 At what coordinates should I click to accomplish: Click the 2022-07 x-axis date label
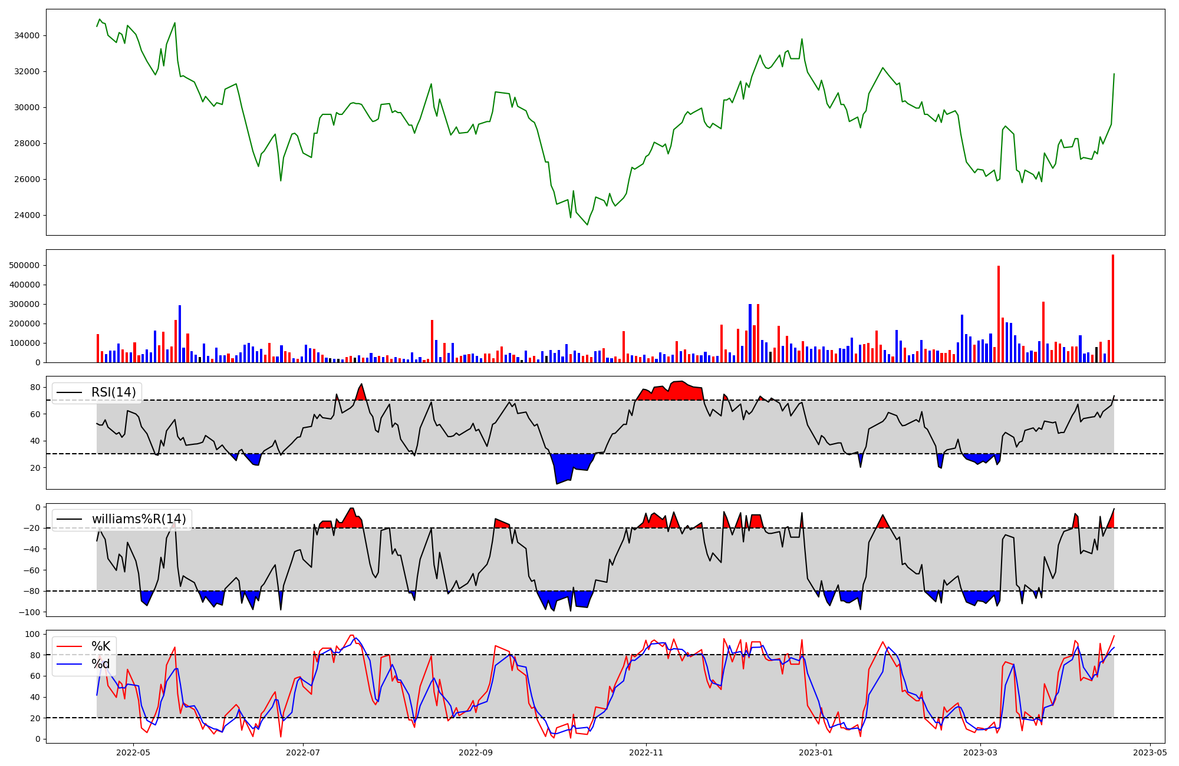click(303, 752)
